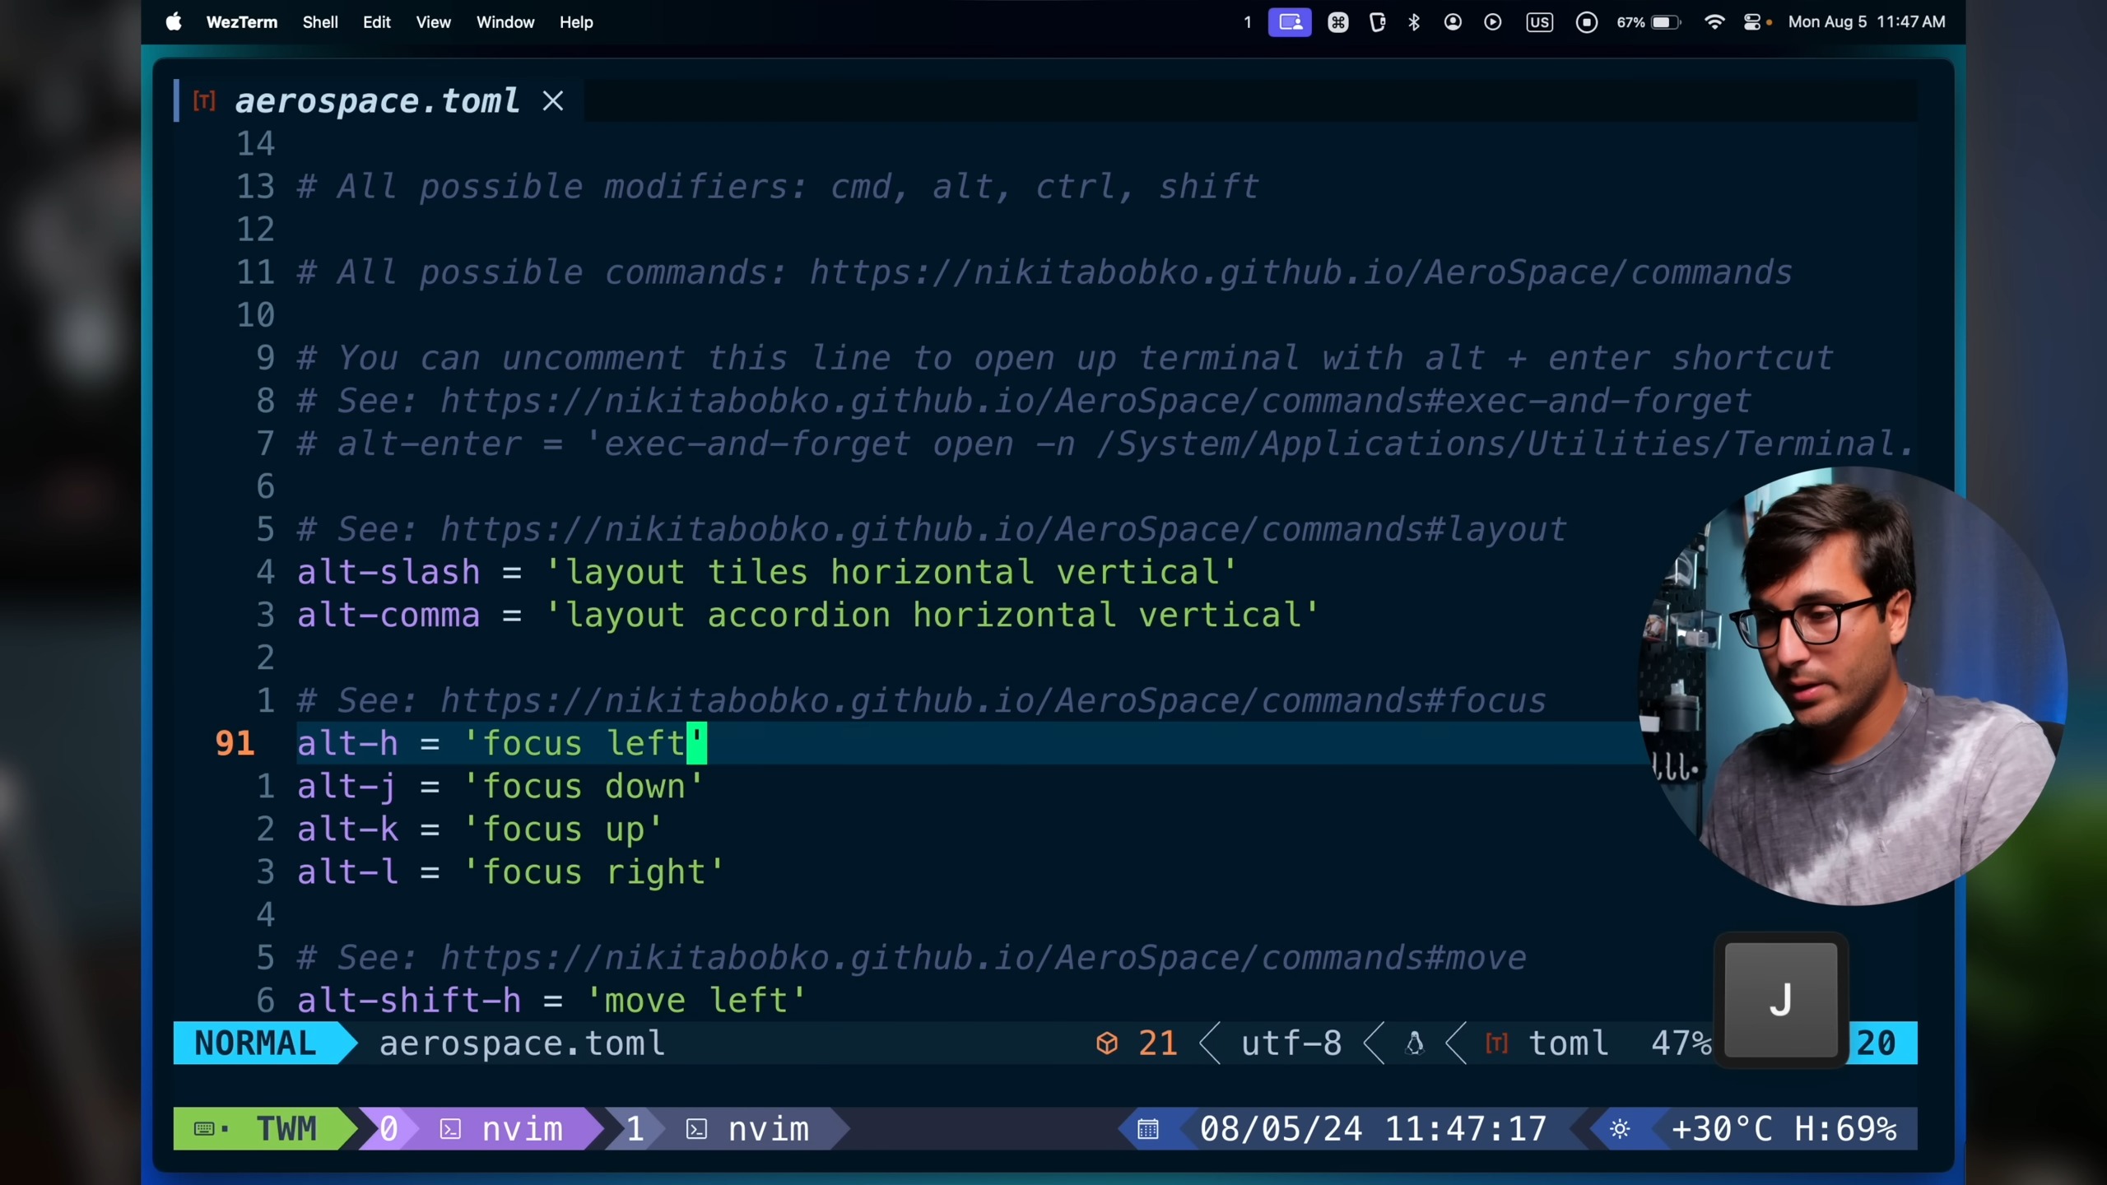Click the TOML file icon in tab
The height and width of the screenshot is (1185, 2107).
point(204,101)
